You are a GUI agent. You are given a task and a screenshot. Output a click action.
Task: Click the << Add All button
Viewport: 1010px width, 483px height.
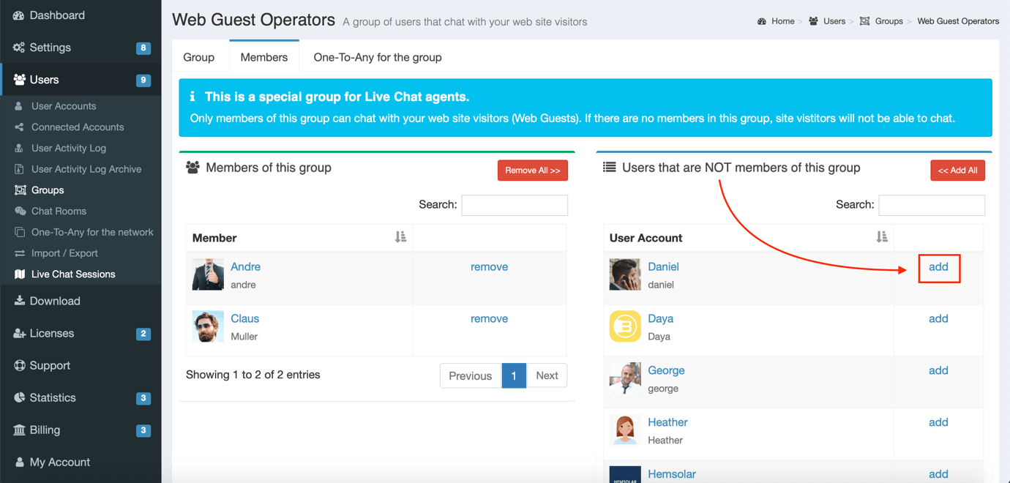point(957,171)
